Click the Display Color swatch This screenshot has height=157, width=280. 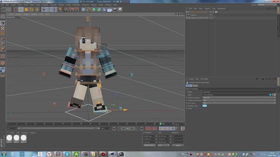click(205, 106)
